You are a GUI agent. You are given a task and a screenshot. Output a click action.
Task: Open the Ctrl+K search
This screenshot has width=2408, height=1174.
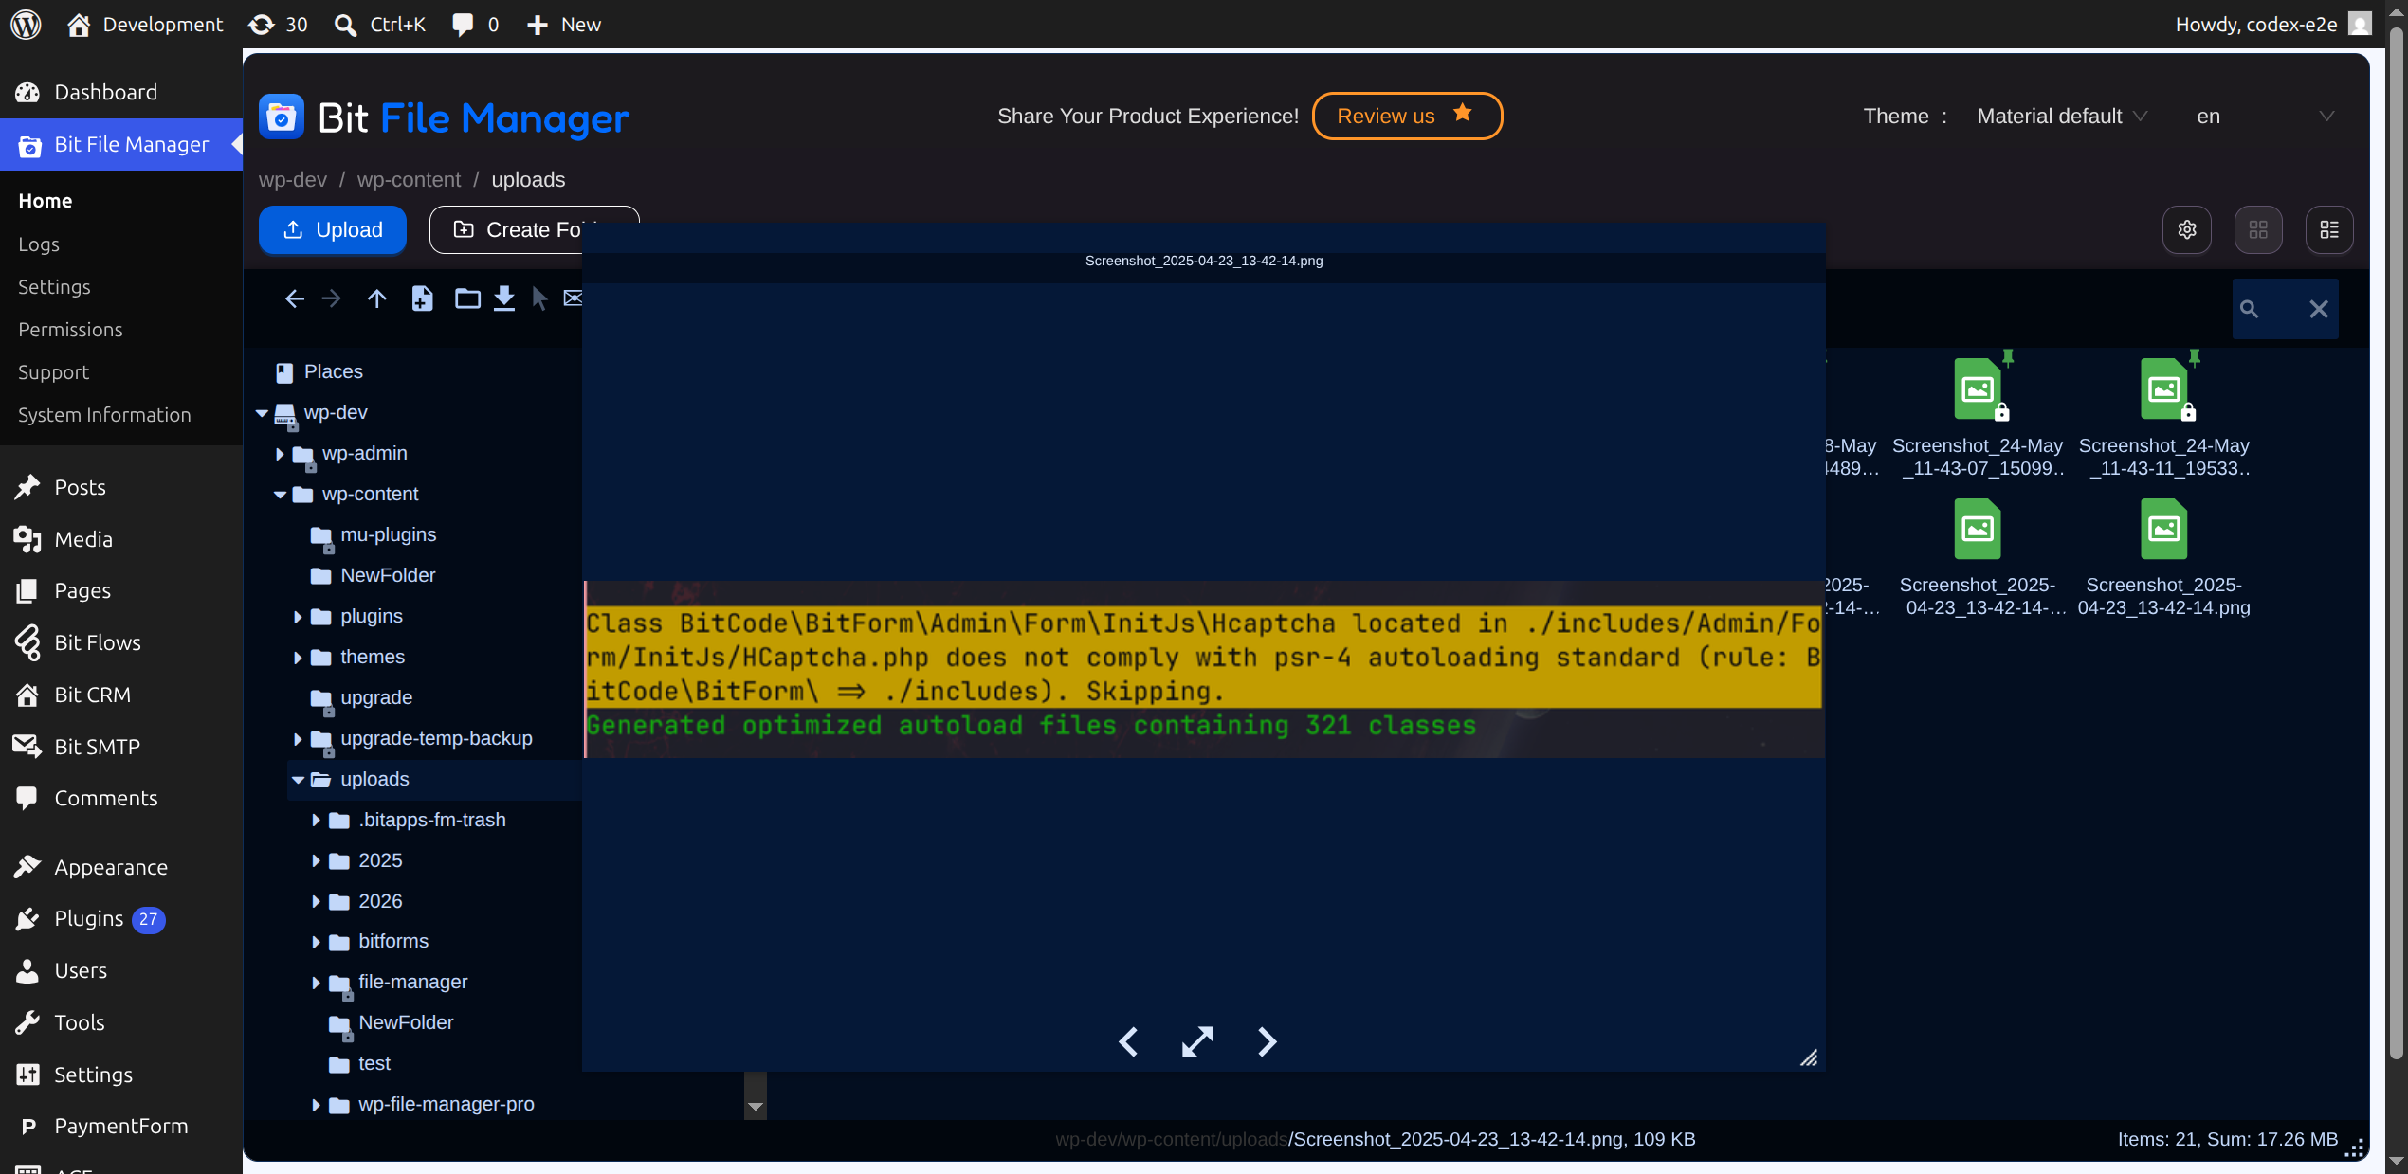click(x=380, y=24)
